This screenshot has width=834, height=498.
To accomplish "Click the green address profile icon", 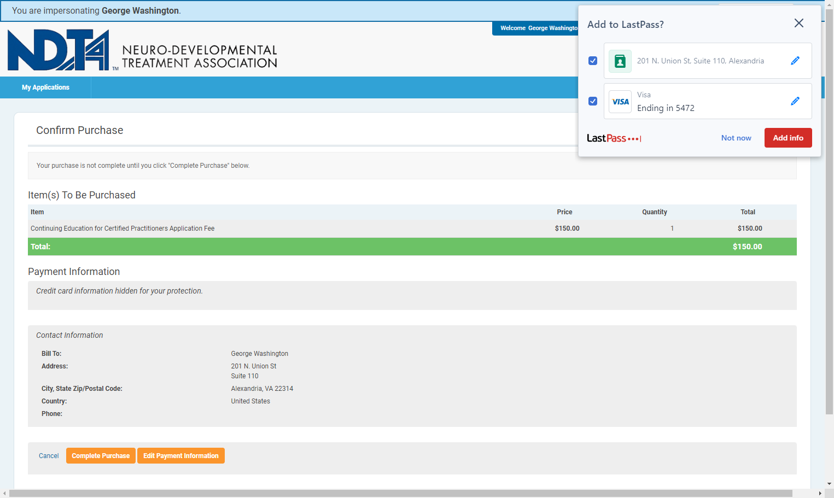I will click(x=620, y=61).
